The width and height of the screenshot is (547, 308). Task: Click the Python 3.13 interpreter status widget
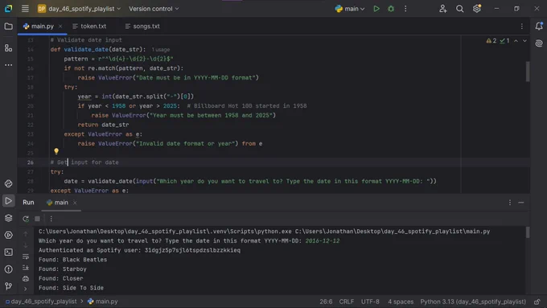pyautogui.click(x=473, y=302)
